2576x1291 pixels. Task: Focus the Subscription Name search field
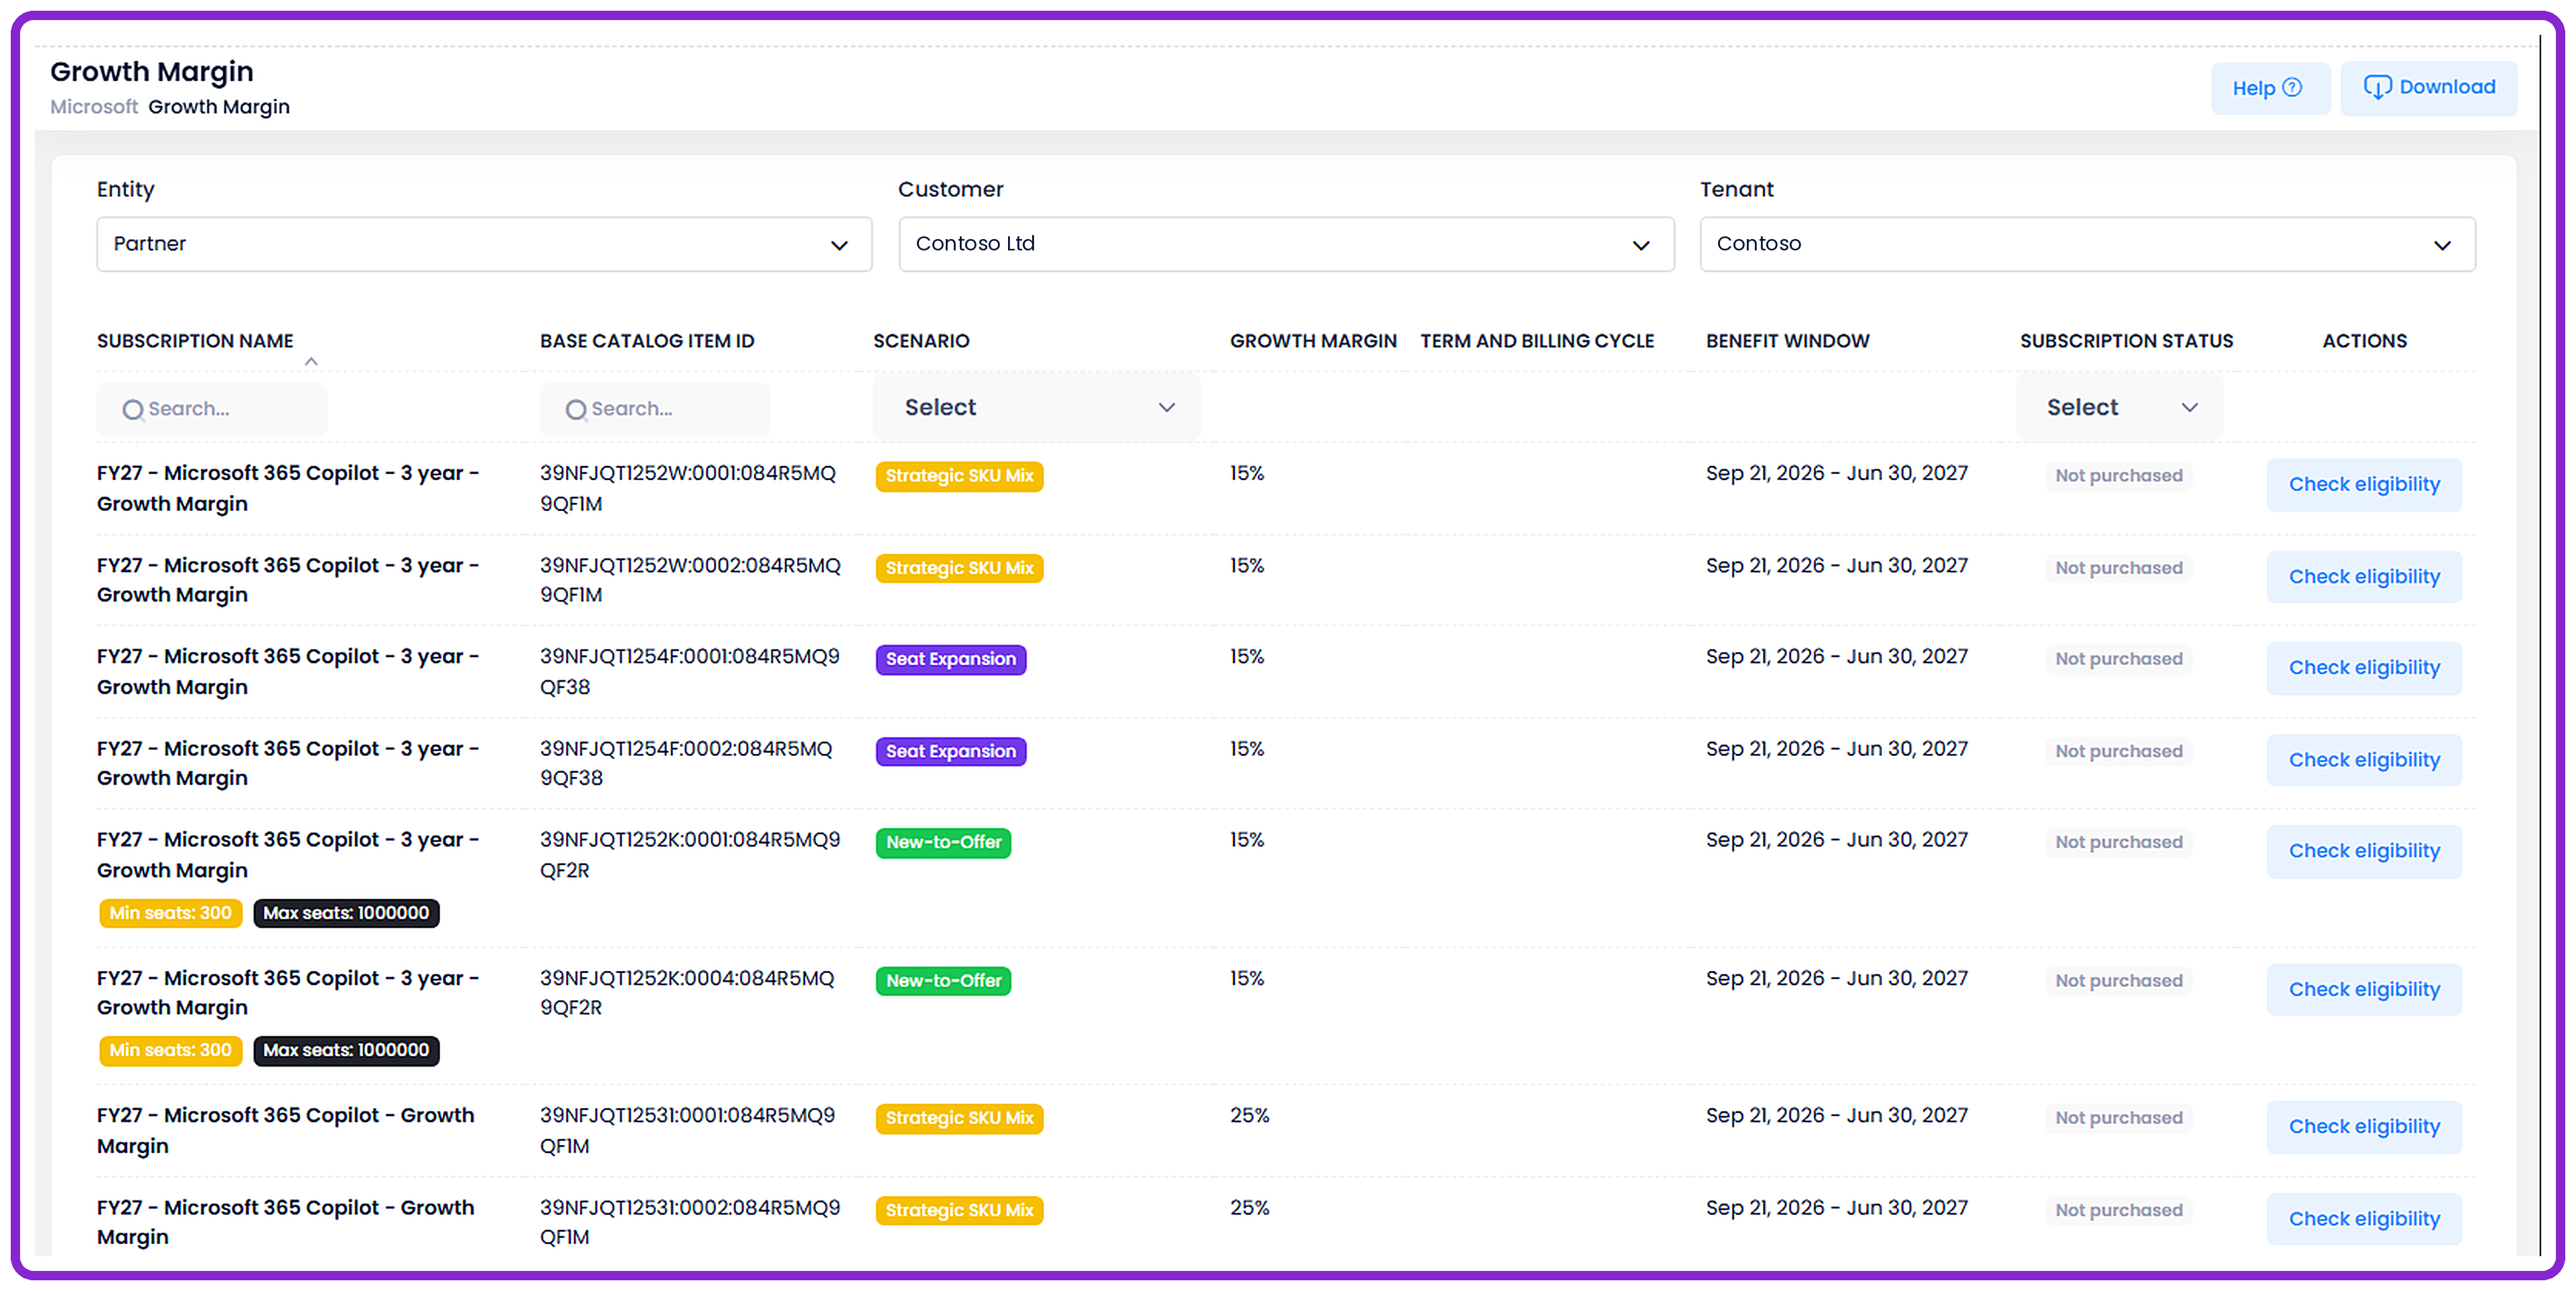click(212, 409)
